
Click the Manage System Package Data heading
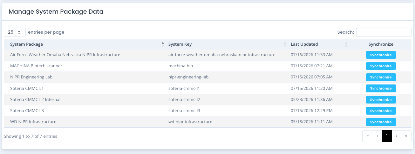pyautogui.click(x=56, y=12)
